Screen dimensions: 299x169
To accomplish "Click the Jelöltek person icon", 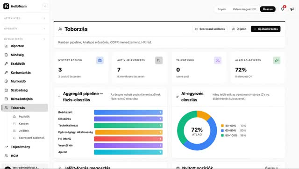I will pyautogui.click(x=14, y=131).
